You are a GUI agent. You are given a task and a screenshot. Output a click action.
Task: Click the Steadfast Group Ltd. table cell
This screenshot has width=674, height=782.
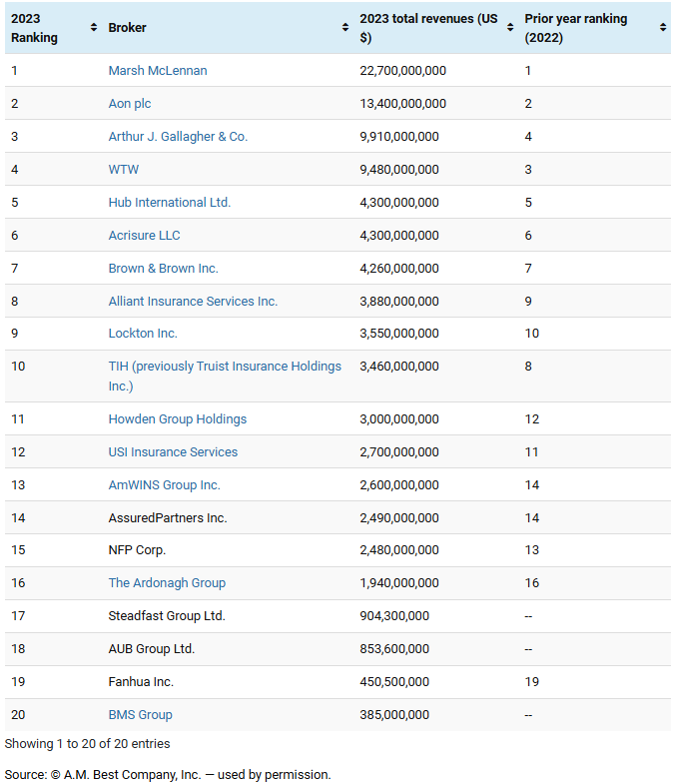[x=167, y=616]
